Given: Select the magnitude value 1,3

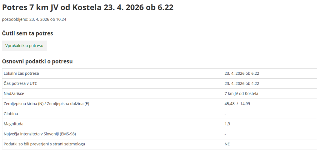Looking at the screenshot, I should (227, 124).
